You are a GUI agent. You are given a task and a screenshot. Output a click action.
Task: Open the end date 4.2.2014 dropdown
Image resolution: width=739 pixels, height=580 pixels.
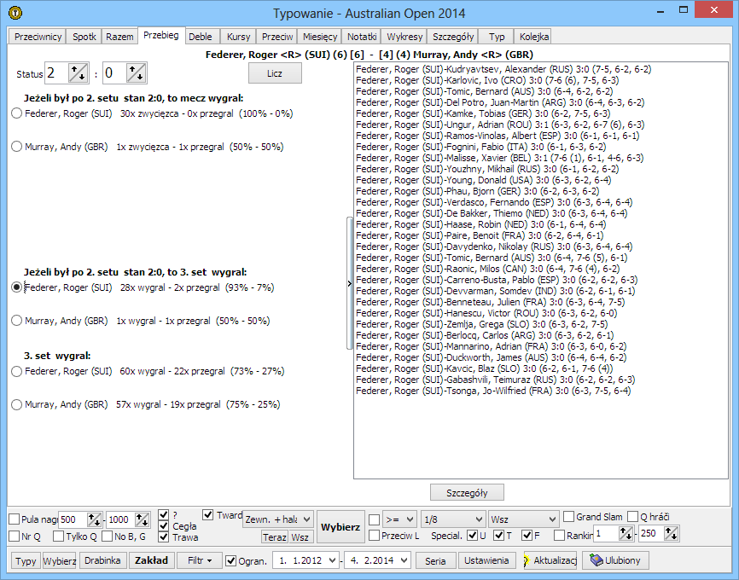[404, 560]
